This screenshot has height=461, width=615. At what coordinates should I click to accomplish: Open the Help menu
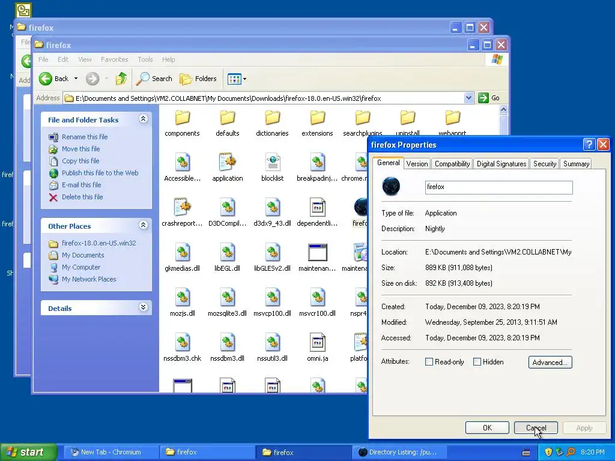tap(168, 59)
